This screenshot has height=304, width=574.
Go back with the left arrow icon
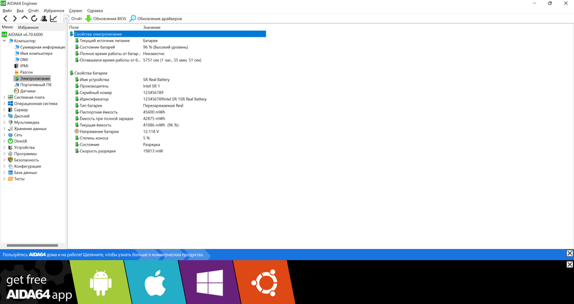(5, 18)
